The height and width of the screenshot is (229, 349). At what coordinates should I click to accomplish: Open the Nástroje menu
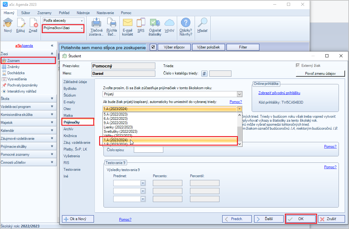pos(83,13)
